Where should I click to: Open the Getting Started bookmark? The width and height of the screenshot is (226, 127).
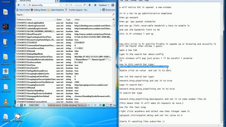38,10
